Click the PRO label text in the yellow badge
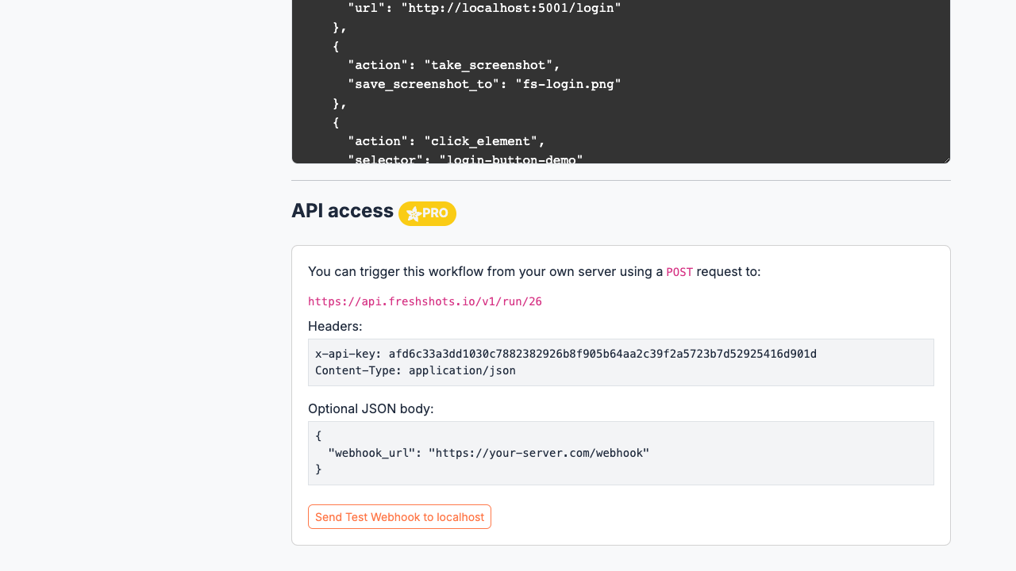 pos(435,213)
